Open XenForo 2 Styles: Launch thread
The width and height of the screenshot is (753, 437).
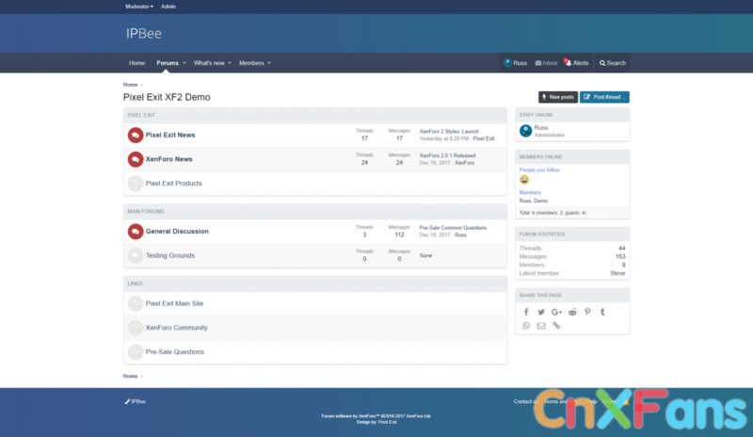[449, 131]
